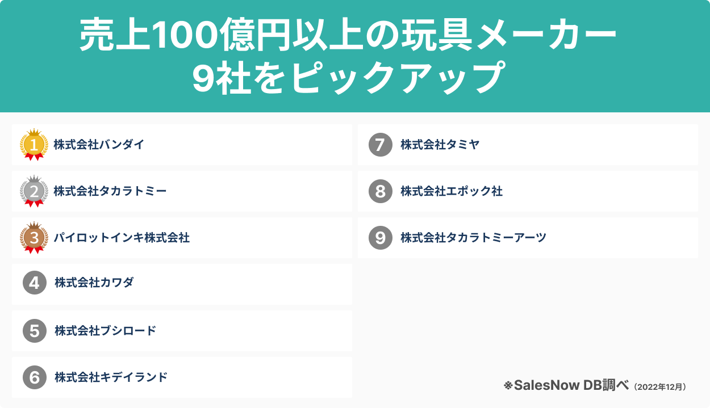Click the gray number 4 circle

(x=34, y=283)
